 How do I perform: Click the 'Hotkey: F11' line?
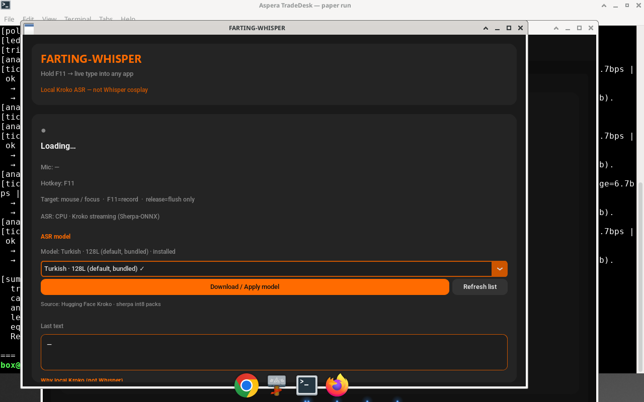(57, 183)
